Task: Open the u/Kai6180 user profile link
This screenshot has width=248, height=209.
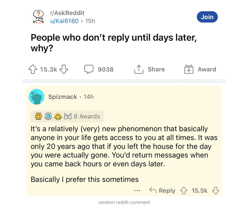Action: point(64,21)
